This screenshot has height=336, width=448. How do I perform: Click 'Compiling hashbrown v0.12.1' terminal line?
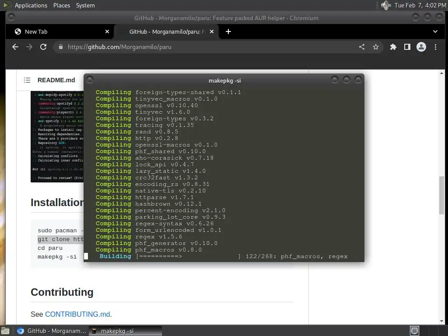(149, 204)
